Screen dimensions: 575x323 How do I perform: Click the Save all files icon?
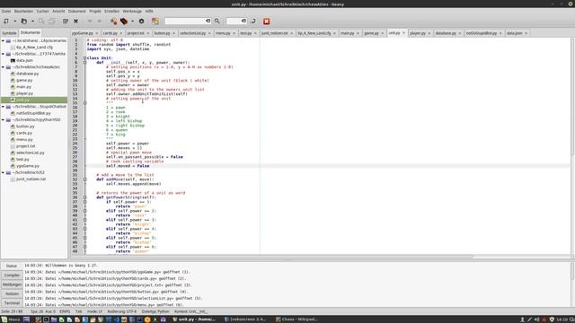pos(52,22)
